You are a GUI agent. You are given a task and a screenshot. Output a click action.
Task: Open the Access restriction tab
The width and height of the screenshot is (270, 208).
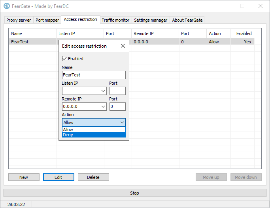click(80, 19)
